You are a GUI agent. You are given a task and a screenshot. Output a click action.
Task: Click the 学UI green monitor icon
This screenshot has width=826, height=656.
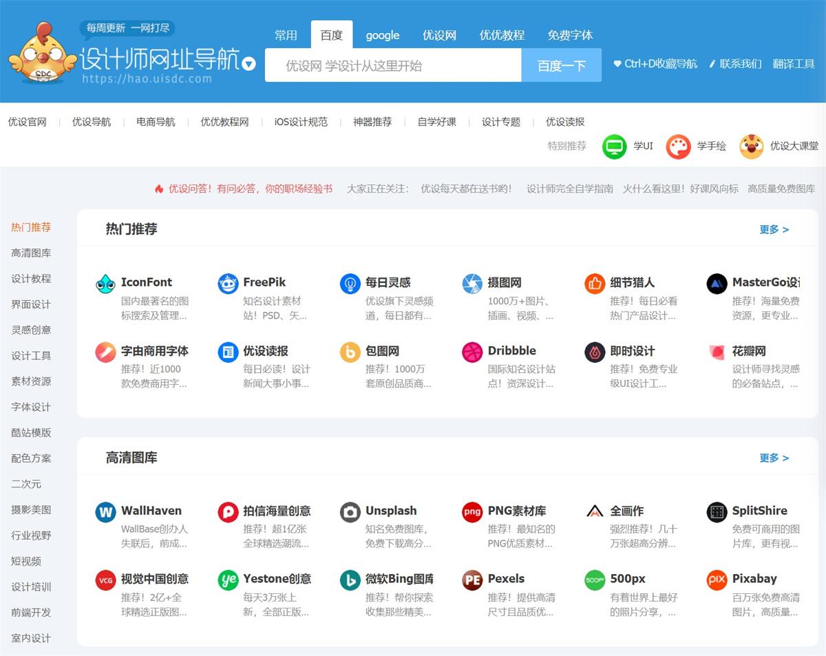coord(614,147)
